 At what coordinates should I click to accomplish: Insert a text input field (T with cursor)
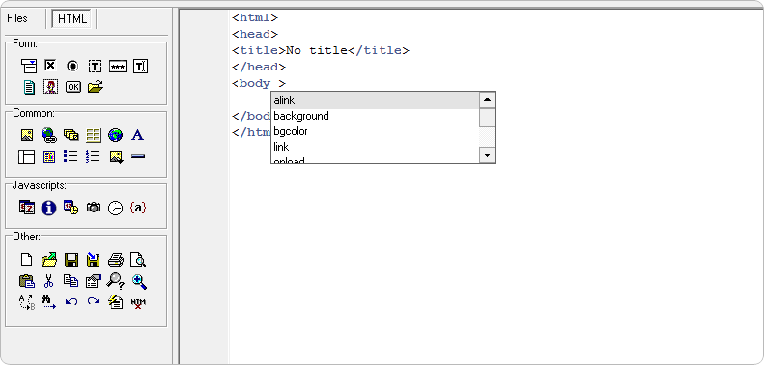[140, 67]
